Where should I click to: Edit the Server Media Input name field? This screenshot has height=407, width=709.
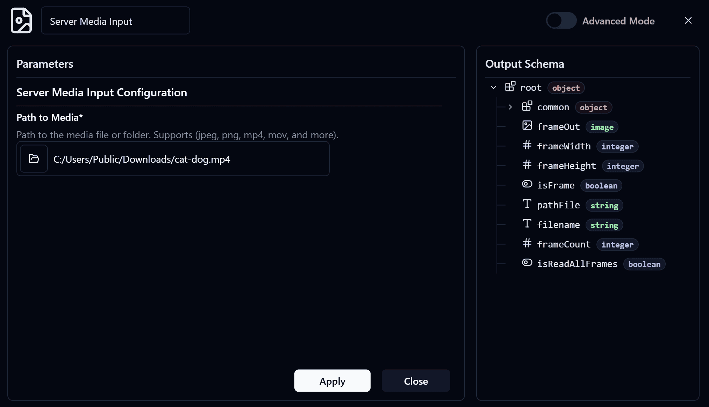coord(115,21)
